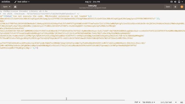Click the window tray icon in the top bar
The image size is (185, 104).
171,2
